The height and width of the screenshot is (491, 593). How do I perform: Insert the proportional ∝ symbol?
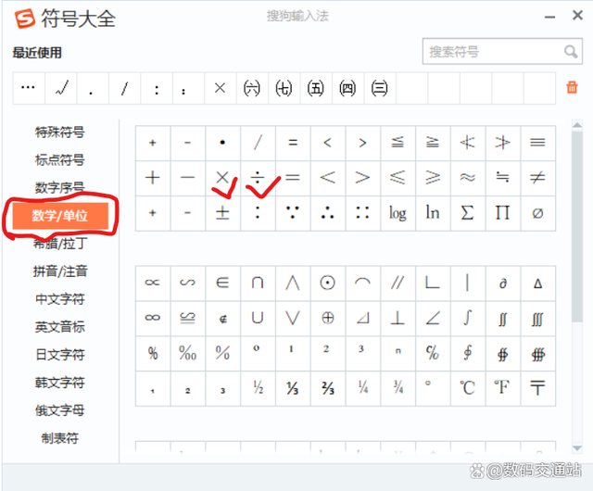(x=152, y=283)
